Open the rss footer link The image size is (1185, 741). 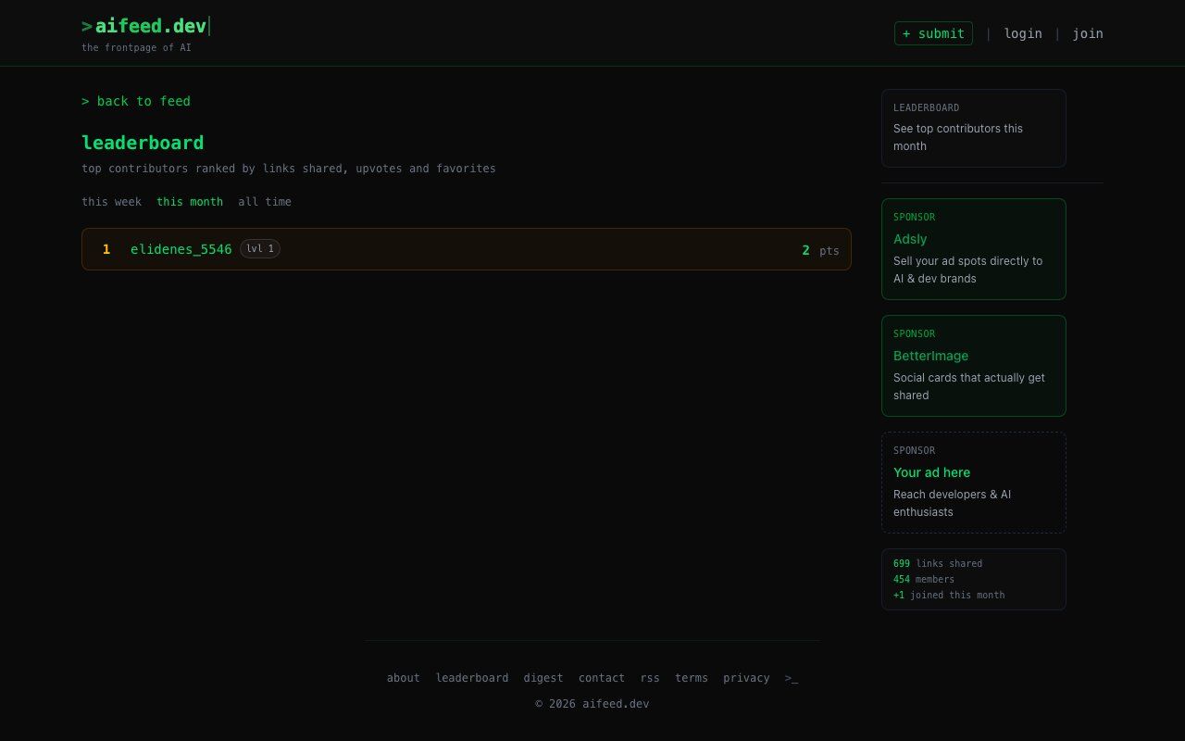[x=650, y=678]
